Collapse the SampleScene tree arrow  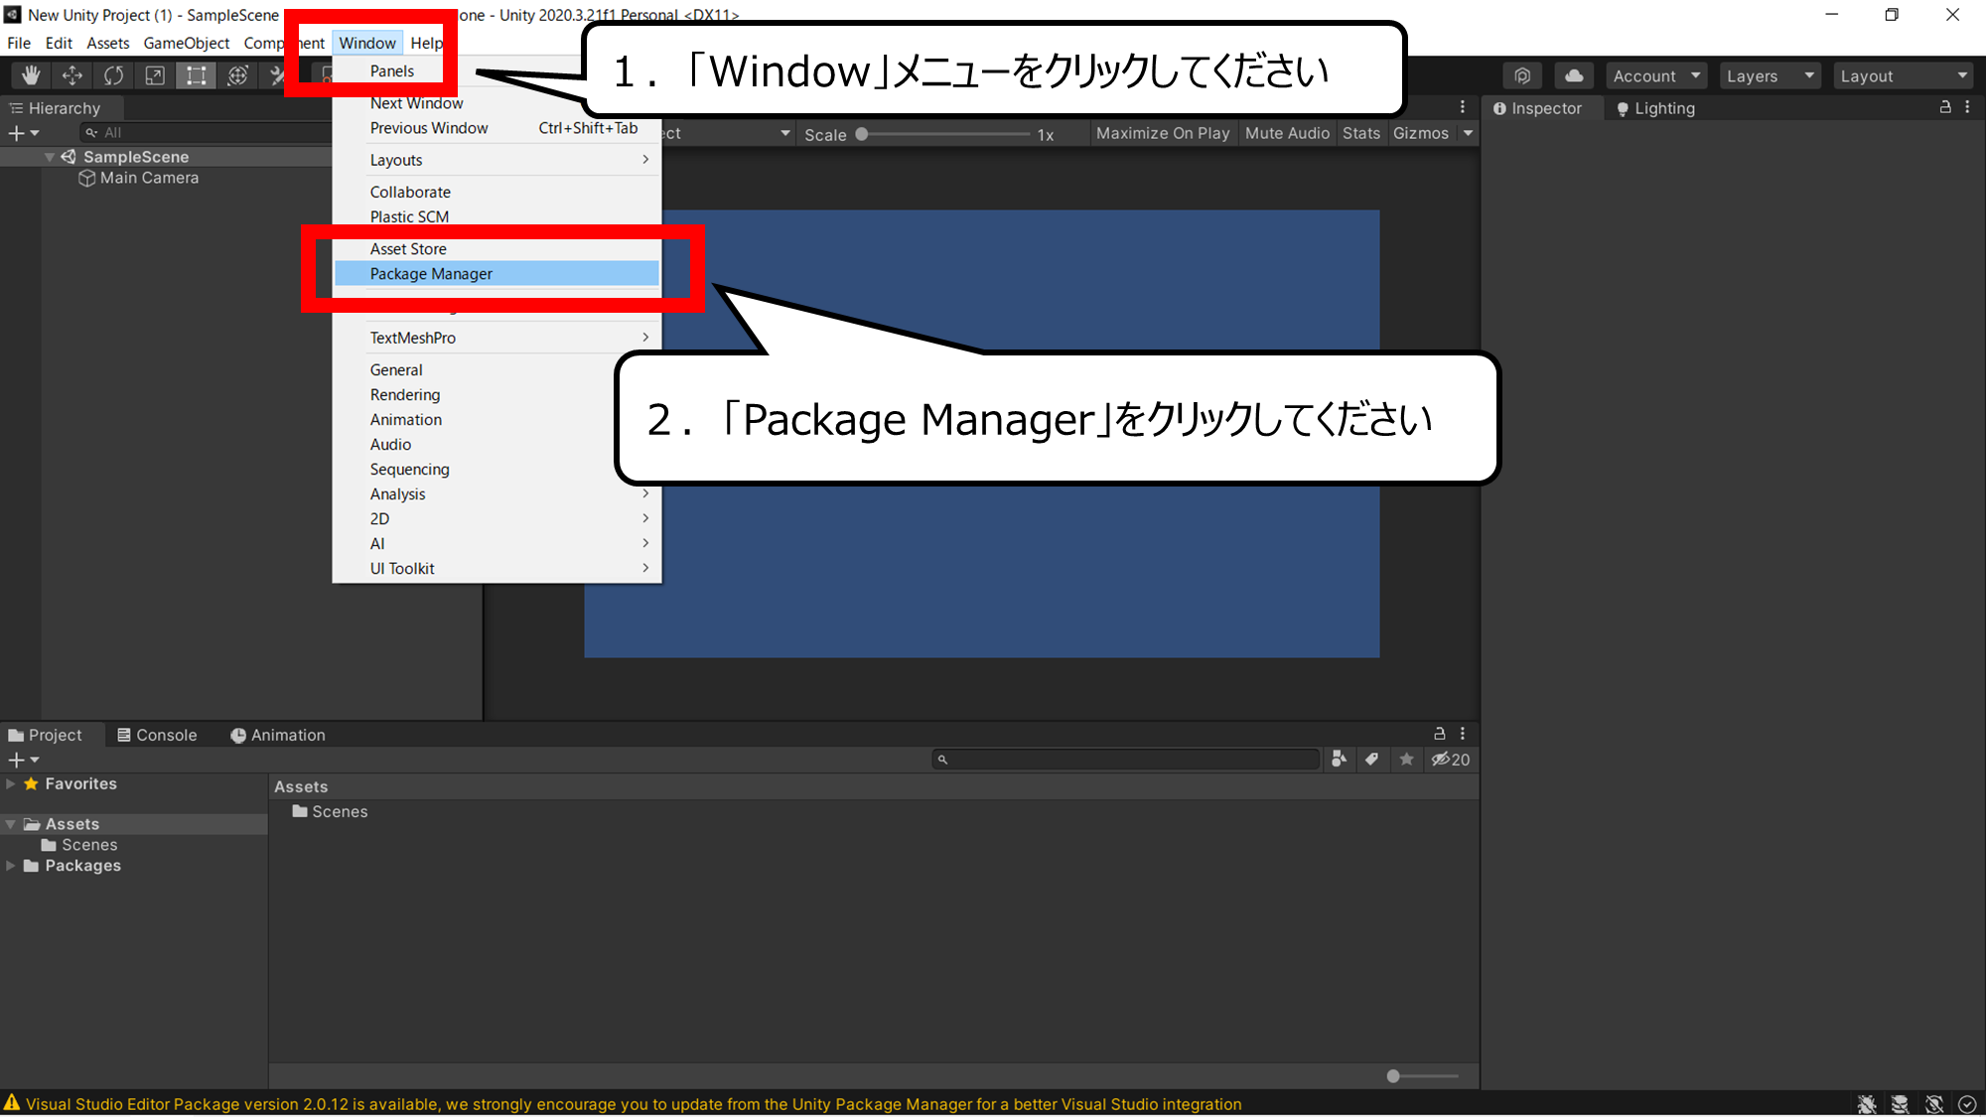click(x=49, y=157)
